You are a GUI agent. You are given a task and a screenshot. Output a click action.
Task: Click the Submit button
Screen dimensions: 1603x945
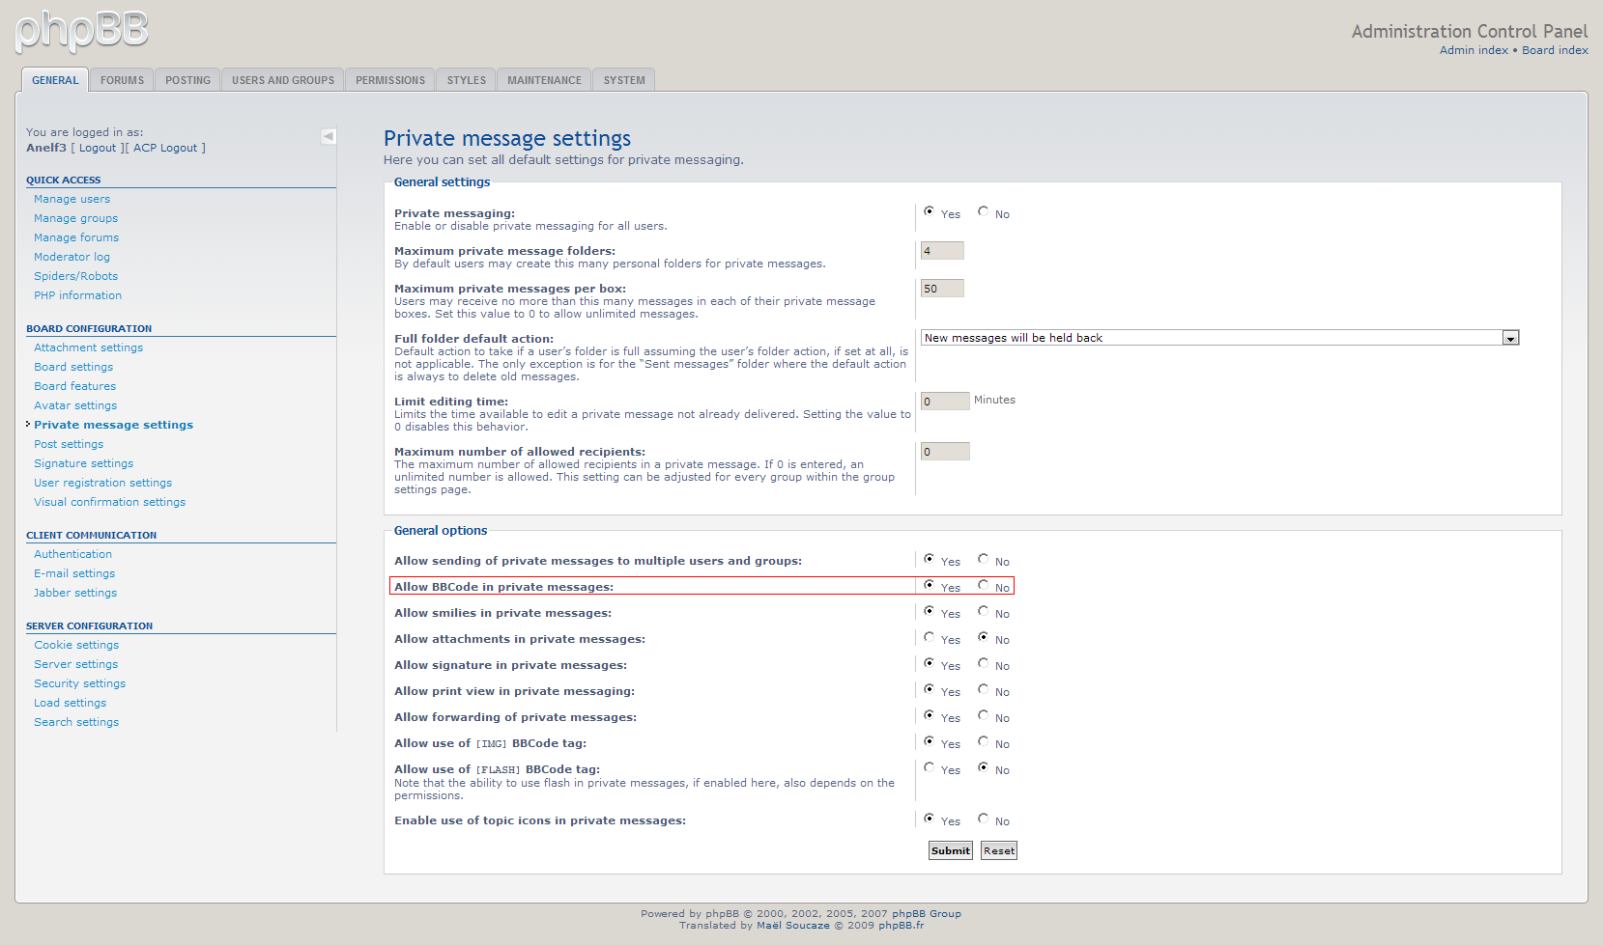point(951,850)
